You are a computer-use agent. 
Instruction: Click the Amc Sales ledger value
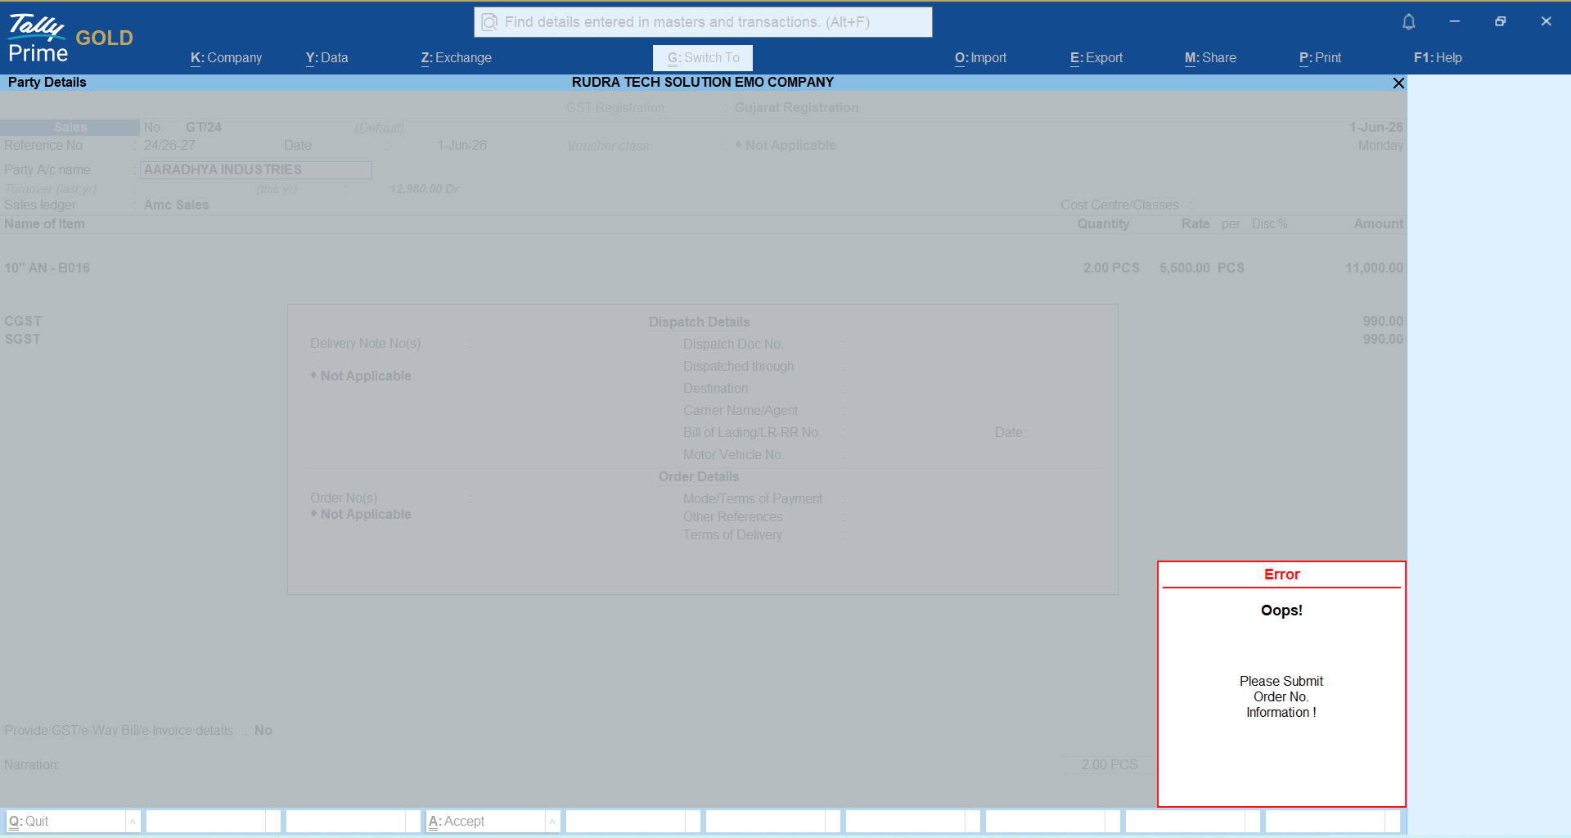pyautogui.click(x=176, y=205)
